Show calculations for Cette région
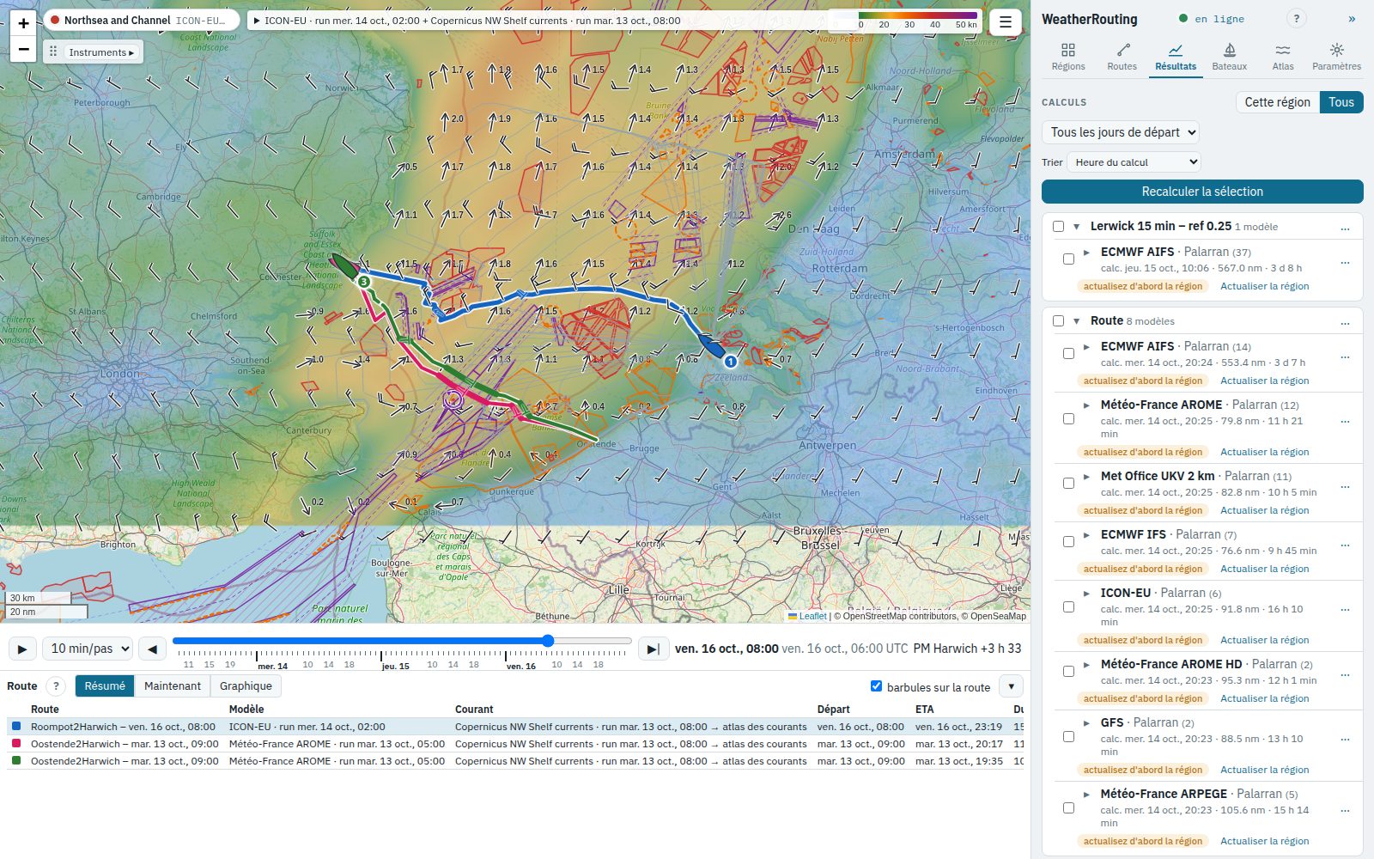The width and height of the screenshot is (1374, 859). tap(1277, 102)
